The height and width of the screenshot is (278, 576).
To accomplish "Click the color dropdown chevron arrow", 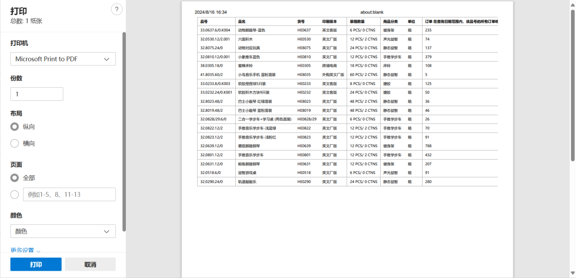I will 107,231.
